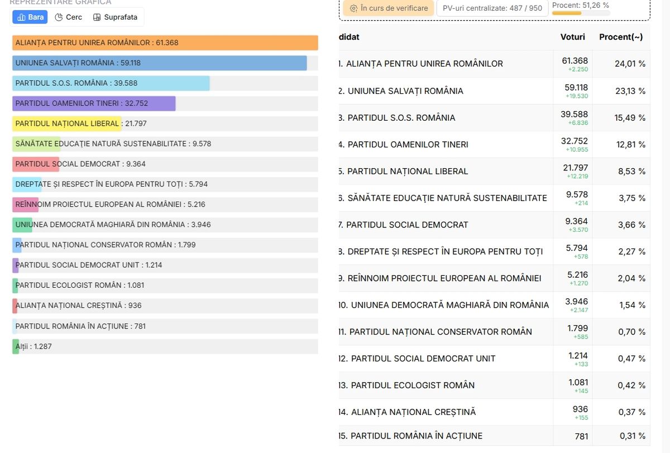Click the purple PARTIDUL OAMENILOR TINERI bar
The width and height of the screenshot is (670, 453).
click(x=94, y=103)
